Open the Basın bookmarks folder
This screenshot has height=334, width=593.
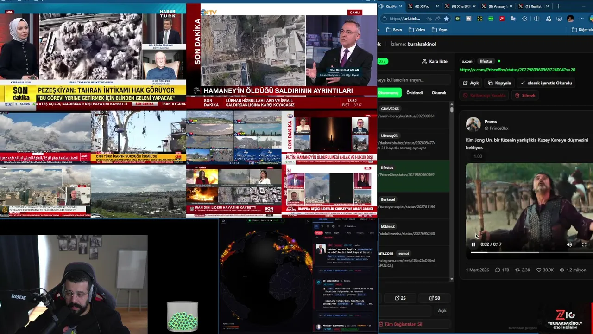[x=393, y=30]
